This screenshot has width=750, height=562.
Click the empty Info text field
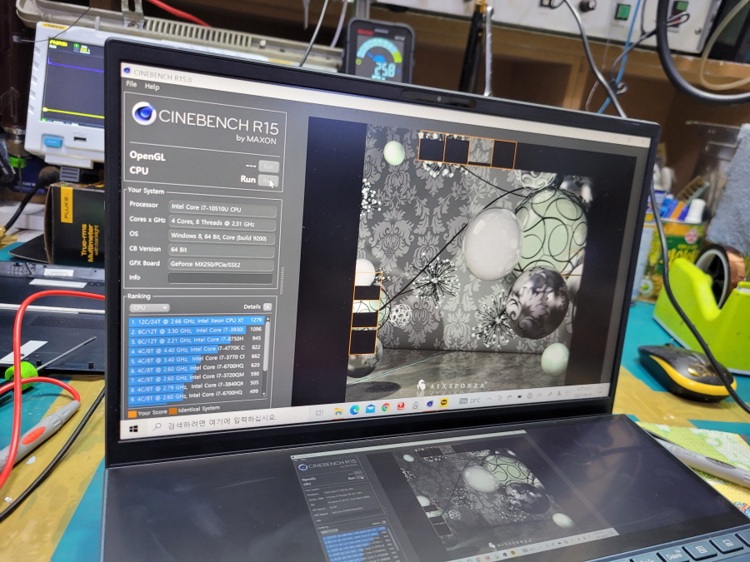(x=221, y=278)
